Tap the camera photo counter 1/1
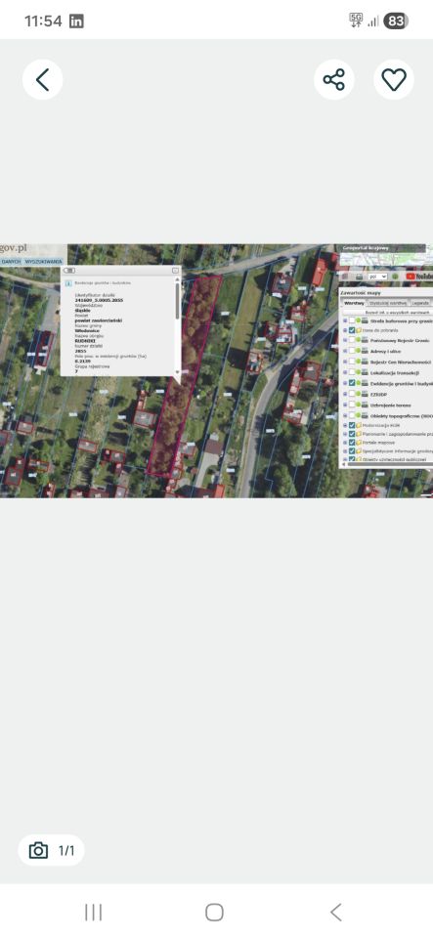 pyautogui.click(x=52, y=850)
